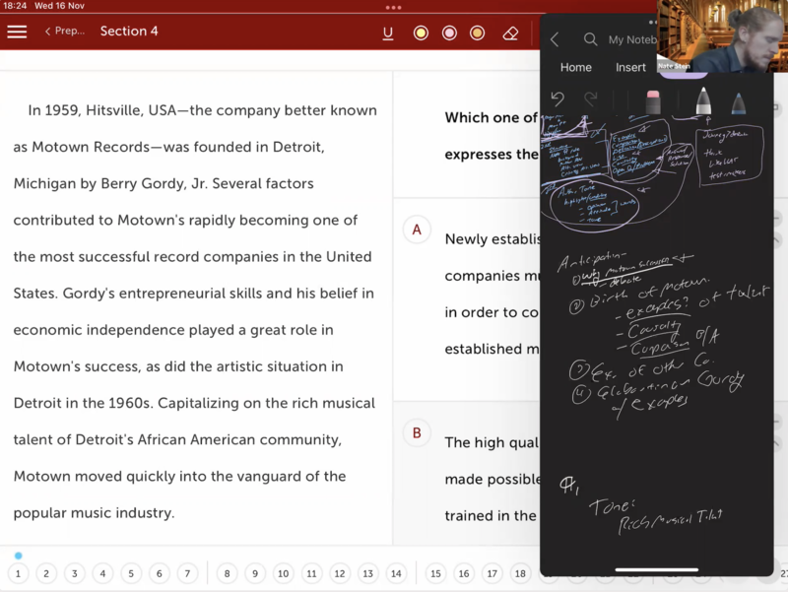The image size is (788, 592).
Task: Jump to question 12 in bottom navigator
Action: coord(339,573)
